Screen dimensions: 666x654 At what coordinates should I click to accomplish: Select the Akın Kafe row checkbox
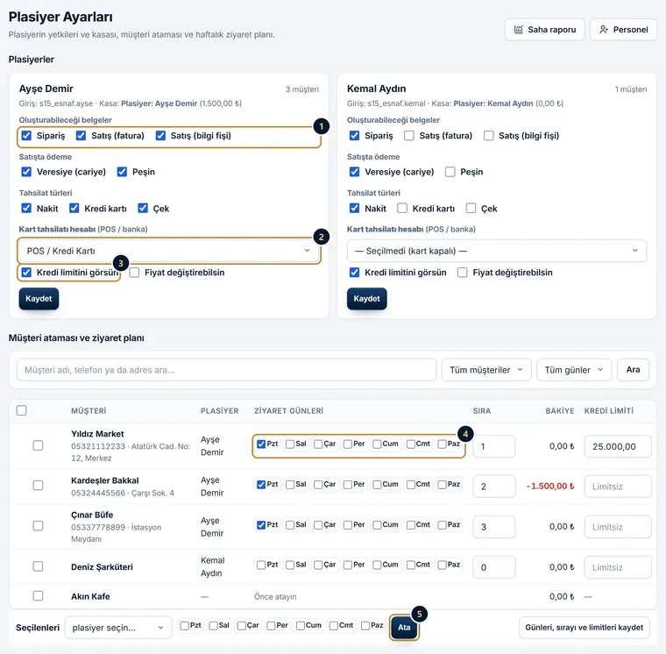coord(39,596)
